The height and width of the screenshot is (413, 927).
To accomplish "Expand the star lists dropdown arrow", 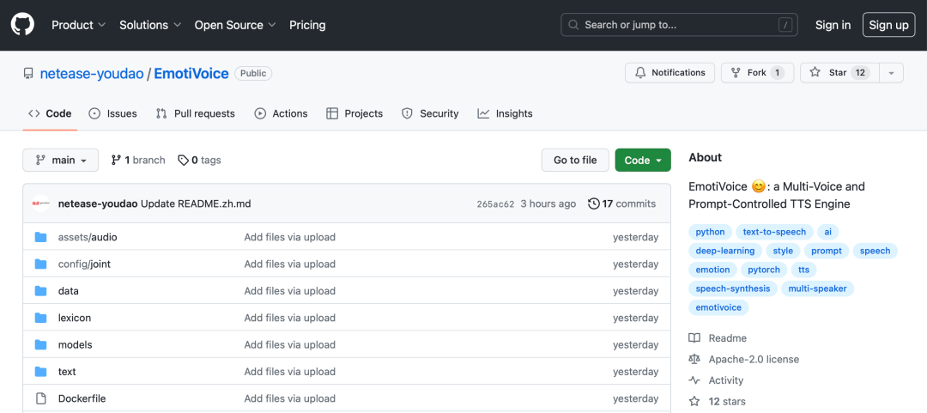I will coord(891,73).
